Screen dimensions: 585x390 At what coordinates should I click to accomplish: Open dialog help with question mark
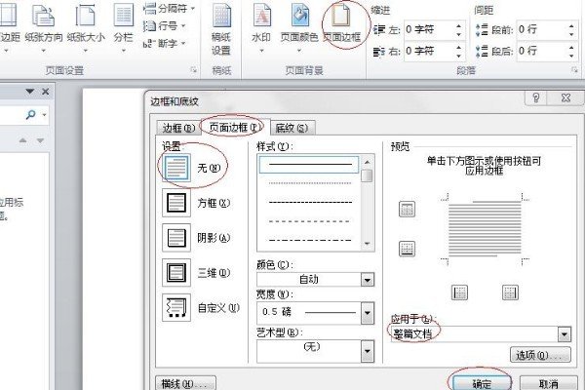(x=535, y=98)
